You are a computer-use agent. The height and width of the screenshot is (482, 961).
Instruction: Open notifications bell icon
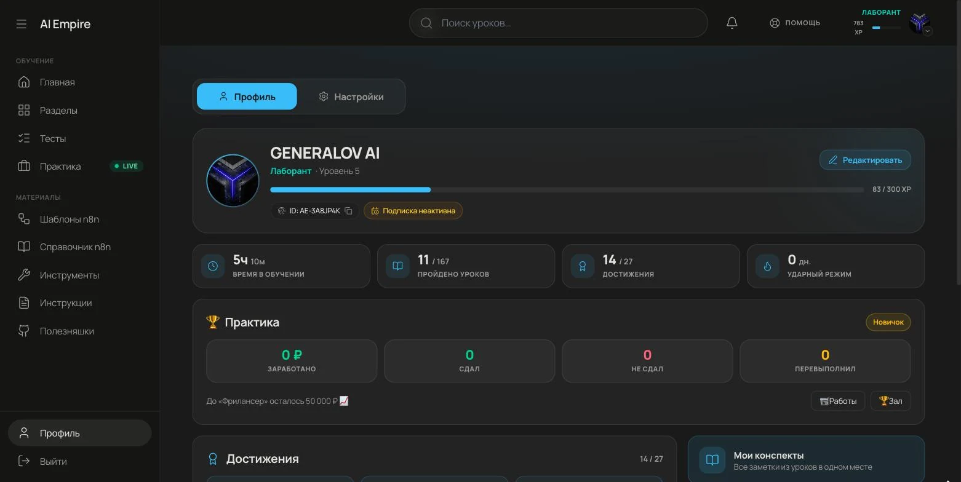pos(732,23)
